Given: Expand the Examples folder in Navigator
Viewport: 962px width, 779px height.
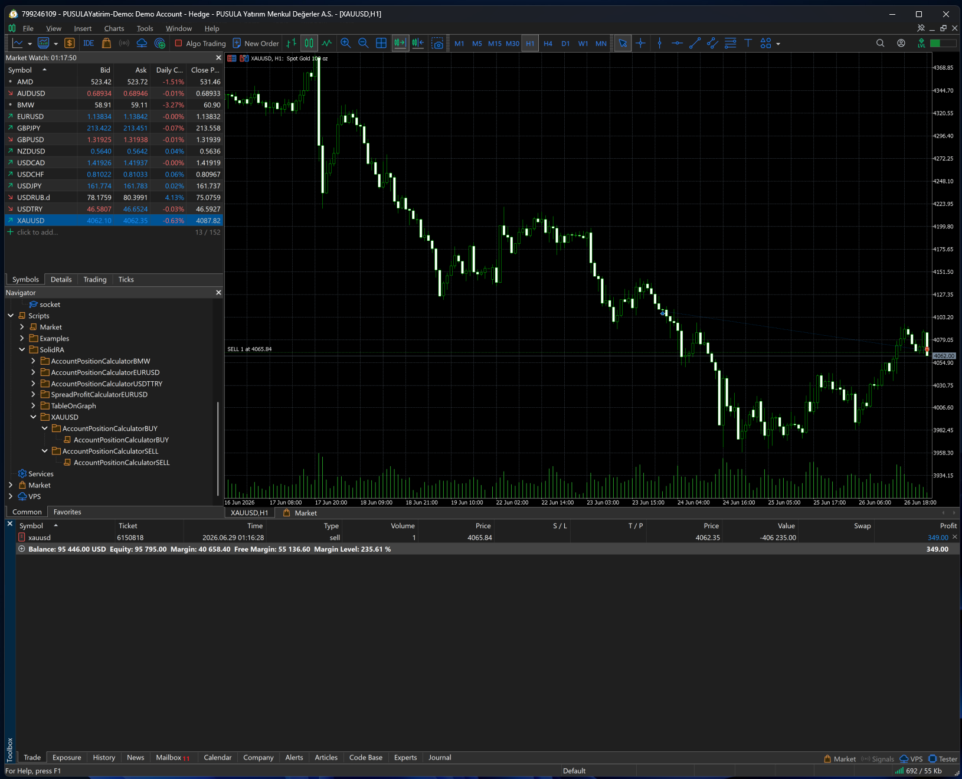Looking at the screenshot, I should point(22,338).
